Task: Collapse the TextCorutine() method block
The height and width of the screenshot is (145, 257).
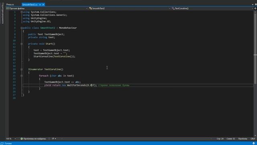Action: [21, 69]
